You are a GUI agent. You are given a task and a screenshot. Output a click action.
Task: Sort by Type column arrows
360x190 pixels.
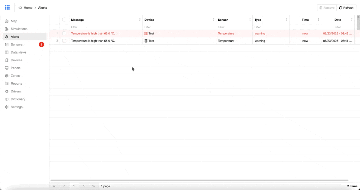click(287, 20)
